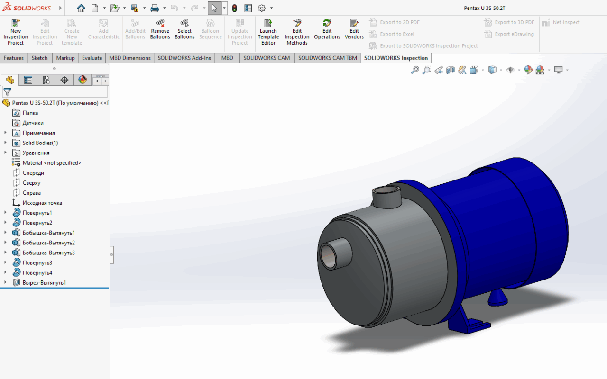The height and width of the screenshot is (379, 607).
Task: Switch to the SOLIDWORKS Add-Ins tab
Action: coord(184,58)
